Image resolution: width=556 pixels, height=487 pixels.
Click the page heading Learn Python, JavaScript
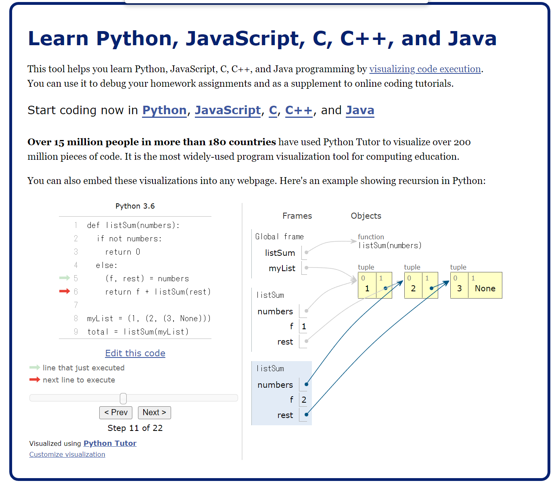(x=262, y=39)
